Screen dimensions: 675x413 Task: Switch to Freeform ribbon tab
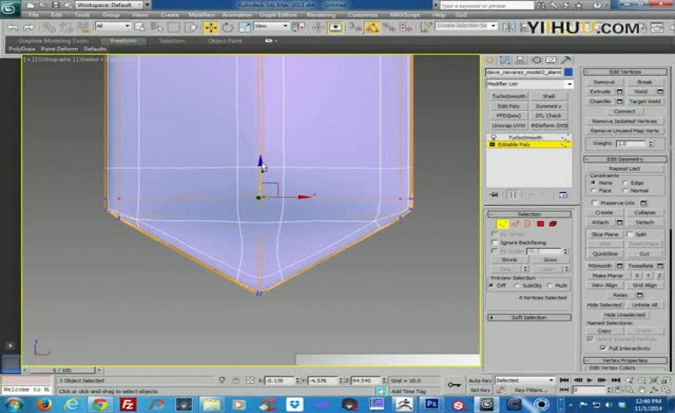pyautogui.click(x=123, y=41)
